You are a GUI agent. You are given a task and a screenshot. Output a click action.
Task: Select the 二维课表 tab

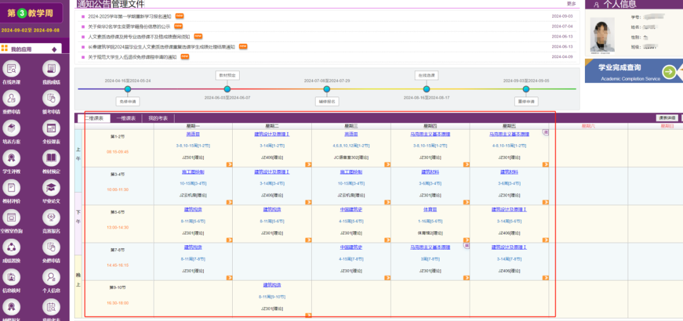(94, 118)
